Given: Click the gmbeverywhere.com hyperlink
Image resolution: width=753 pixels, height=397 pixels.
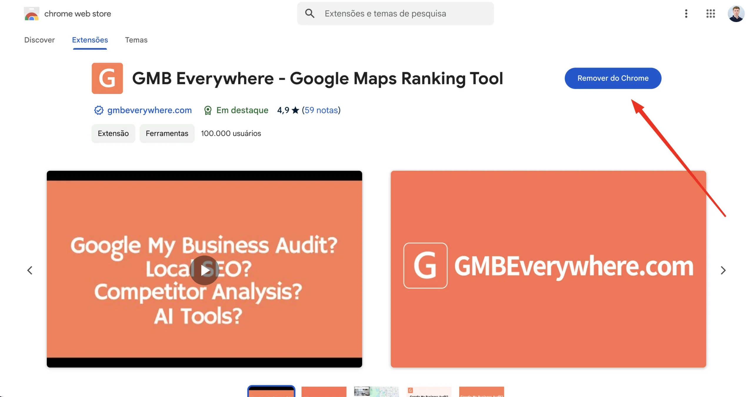Looking at the screenshot, I should coord(149,110).
